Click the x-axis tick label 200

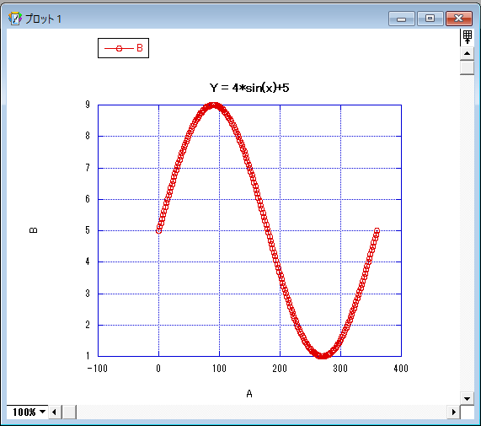pyautogui.click(x=280, y=369)
